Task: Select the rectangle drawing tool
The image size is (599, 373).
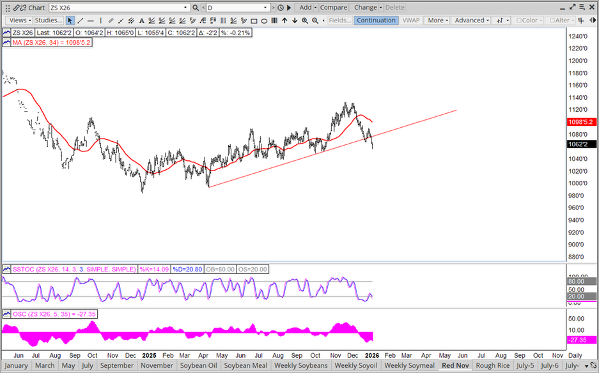Action: [254, 21]
